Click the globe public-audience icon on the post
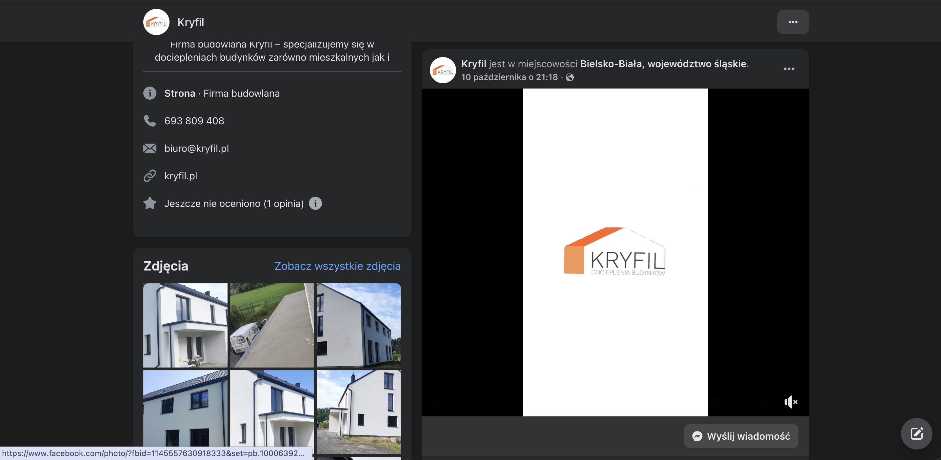941x460 pixels. pyautogui.click(x=570, y=77)
